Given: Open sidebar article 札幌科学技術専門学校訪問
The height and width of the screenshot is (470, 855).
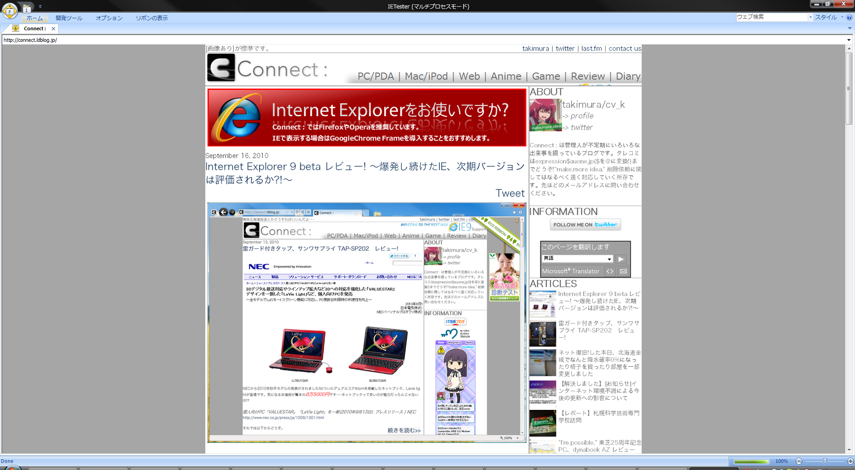Looking at the screenshot, I should coord(599,417).
